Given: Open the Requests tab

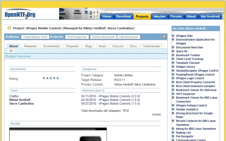Looking at the screenshot, I should point(73,46).
